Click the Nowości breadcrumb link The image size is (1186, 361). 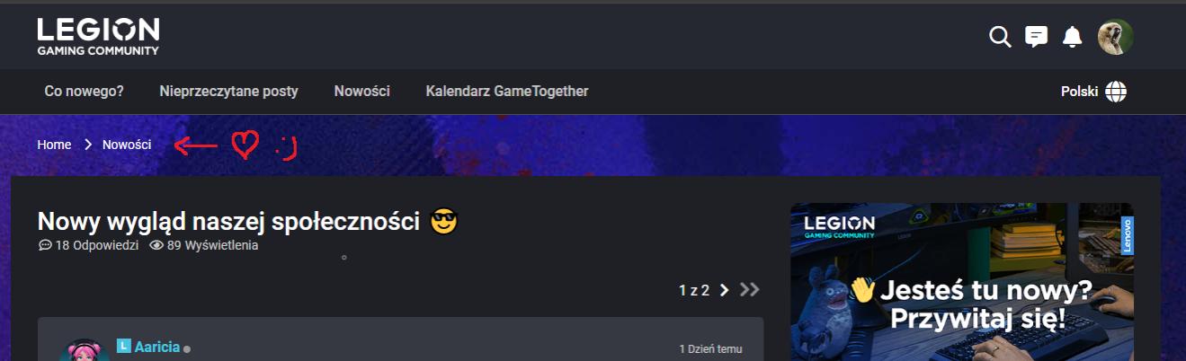tap(127, 145)
